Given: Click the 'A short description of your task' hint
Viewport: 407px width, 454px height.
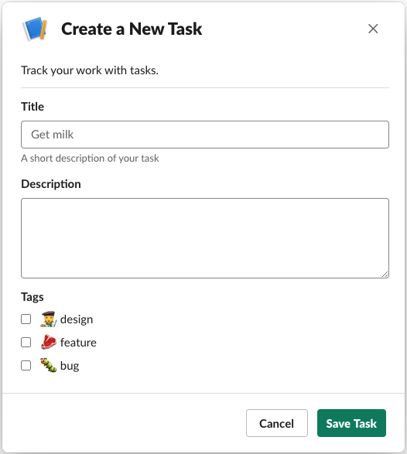Looking at the screenshot, I should [x=90, y=159].
